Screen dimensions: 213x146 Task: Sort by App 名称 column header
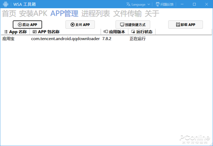[15, 32]
